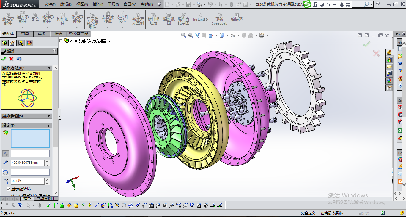Switch to the 运动算例 1 bottom tab

click(46, 198)
